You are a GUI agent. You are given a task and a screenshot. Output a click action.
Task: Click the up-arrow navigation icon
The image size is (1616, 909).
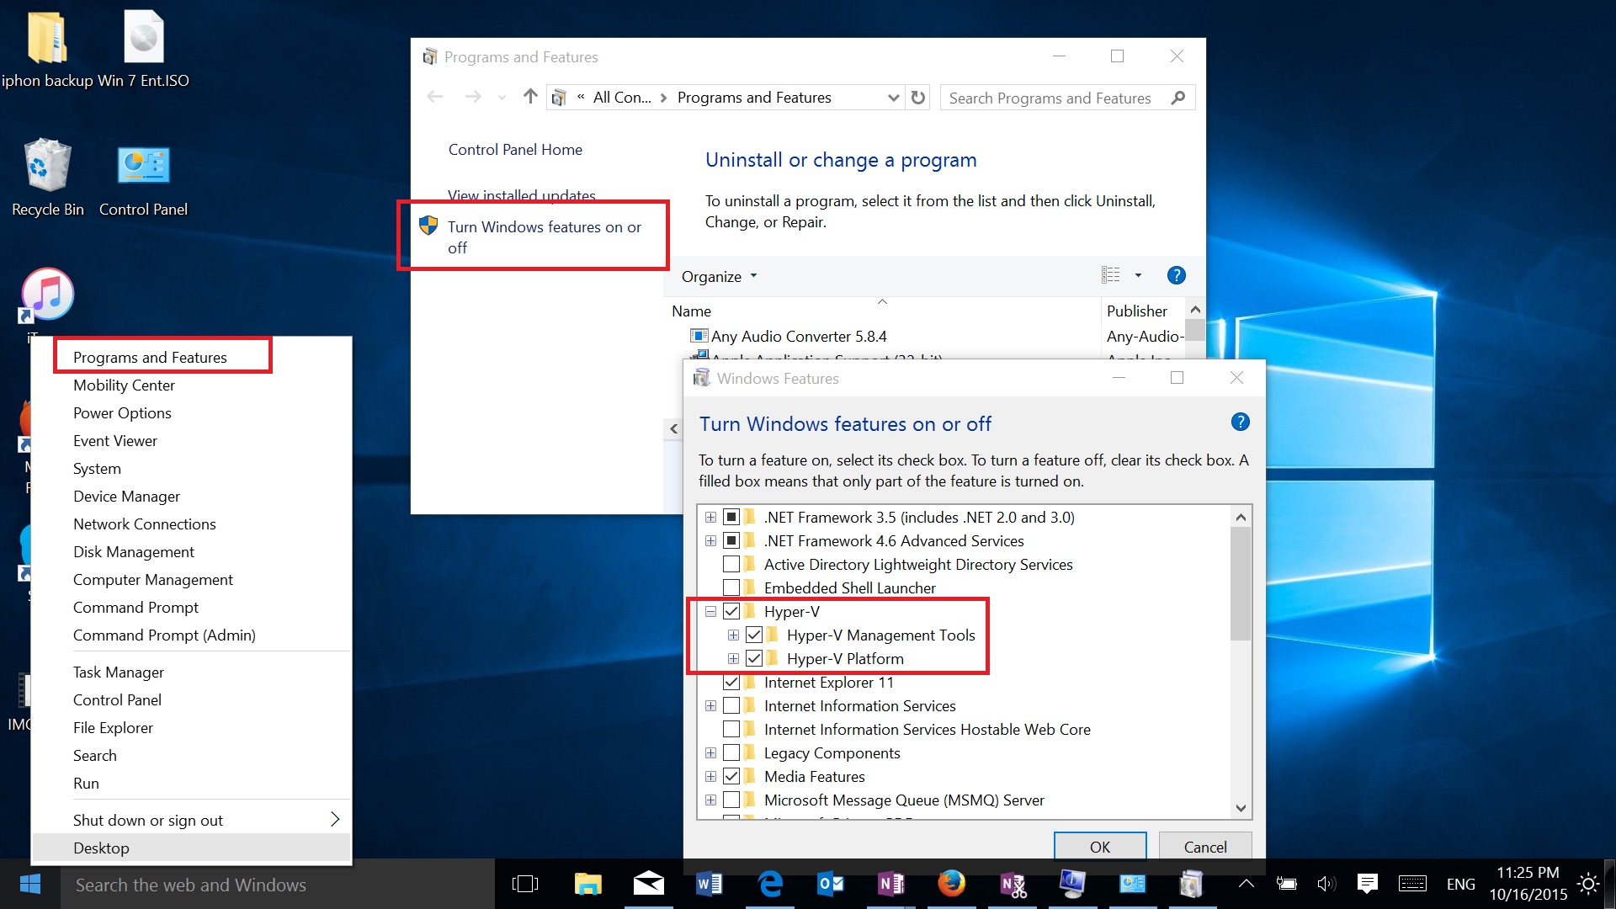coord(530,97)
